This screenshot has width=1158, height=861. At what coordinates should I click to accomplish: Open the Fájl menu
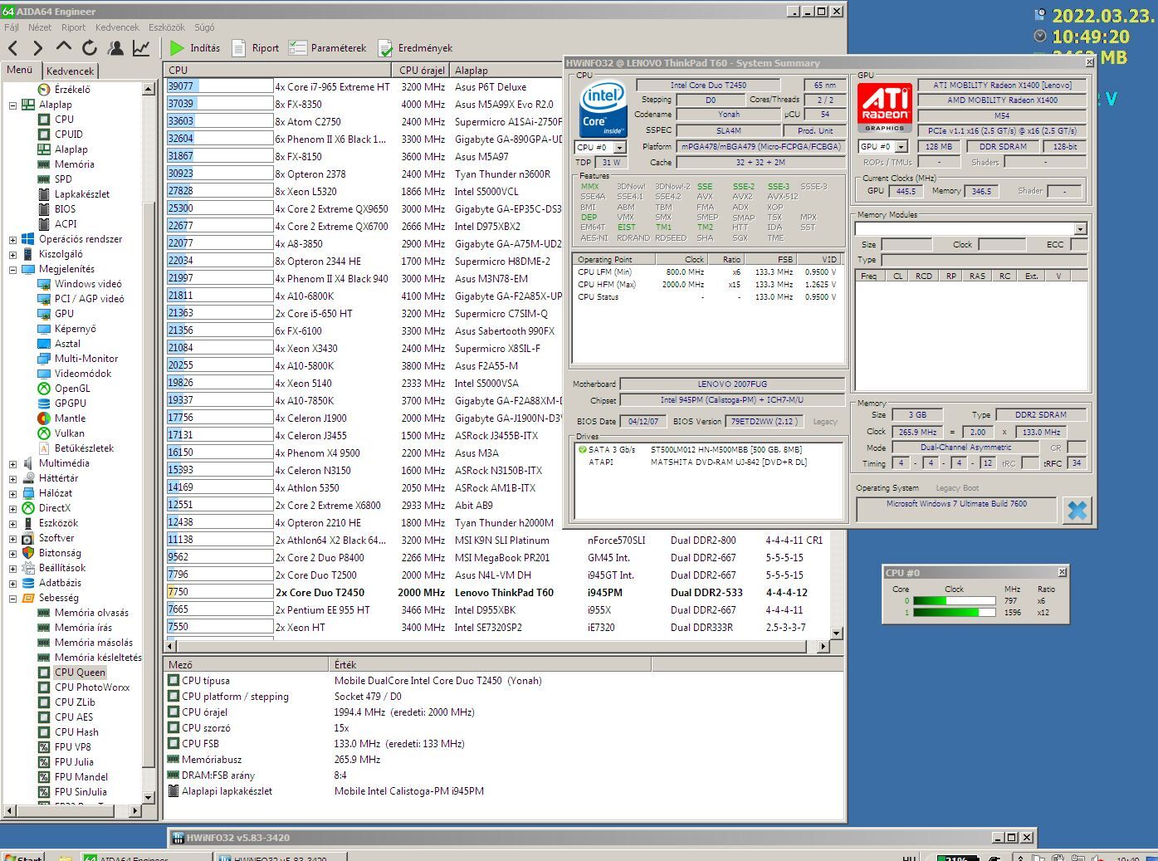[12, 27]
